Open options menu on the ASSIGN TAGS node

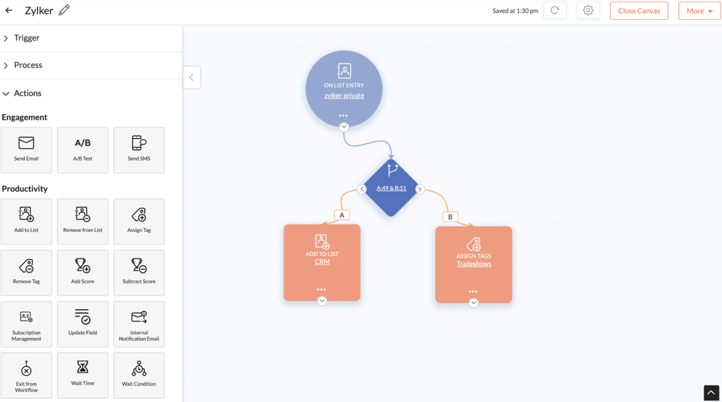[x=473, y=292]
